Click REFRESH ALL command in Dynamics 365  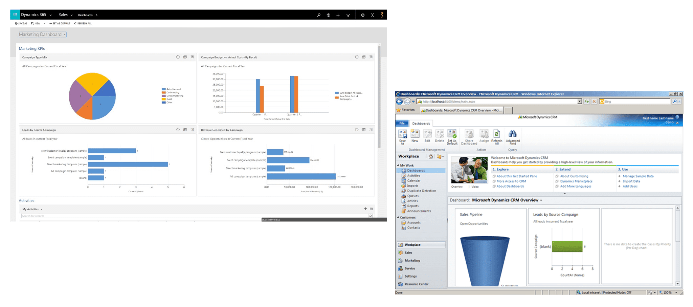[x=83, y=23]
